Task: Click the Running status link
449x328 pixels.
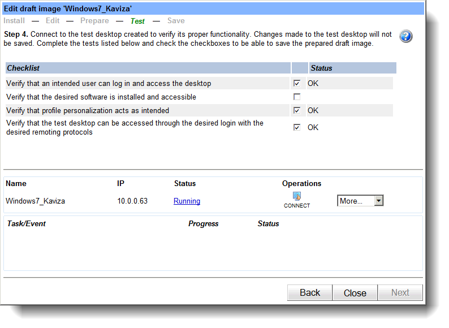Action: [187, 201]
